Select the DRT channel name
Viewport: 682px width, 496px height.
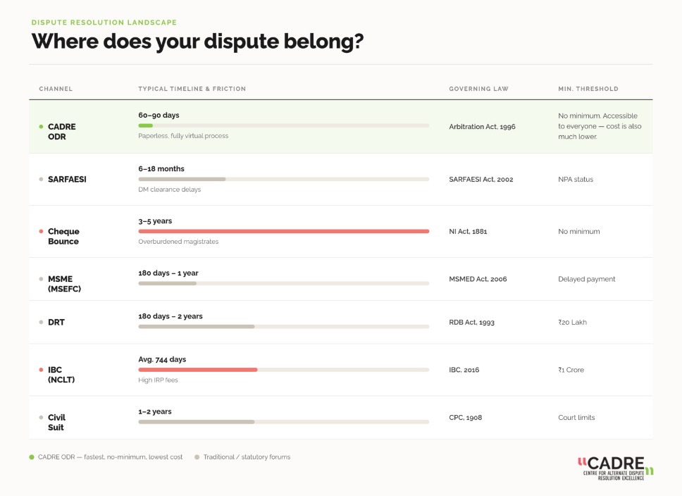pos(56,323)
